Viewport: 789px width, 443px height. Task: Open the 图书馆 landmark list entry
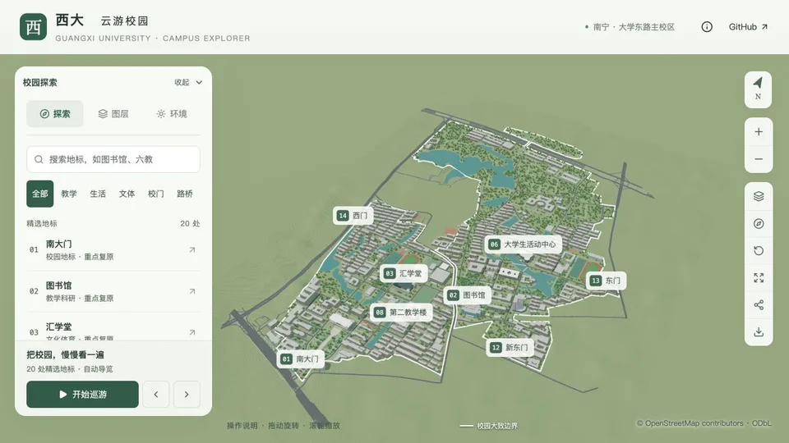click(x=113, y=291)
